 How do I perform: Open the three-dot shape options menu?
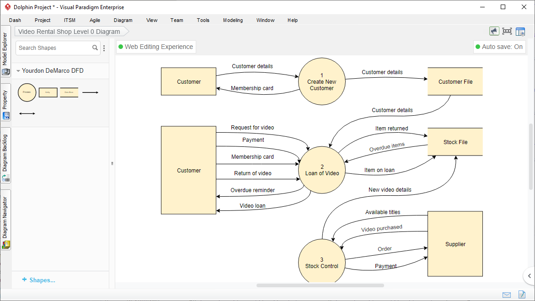pyautogui.click(x=104, y=48)
